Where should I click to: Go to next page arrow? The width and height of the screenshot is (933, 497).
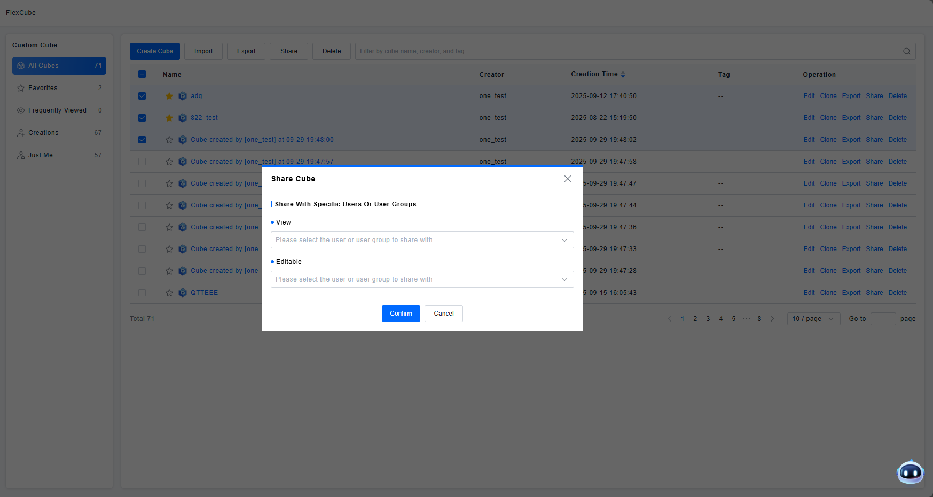(772, 319)
